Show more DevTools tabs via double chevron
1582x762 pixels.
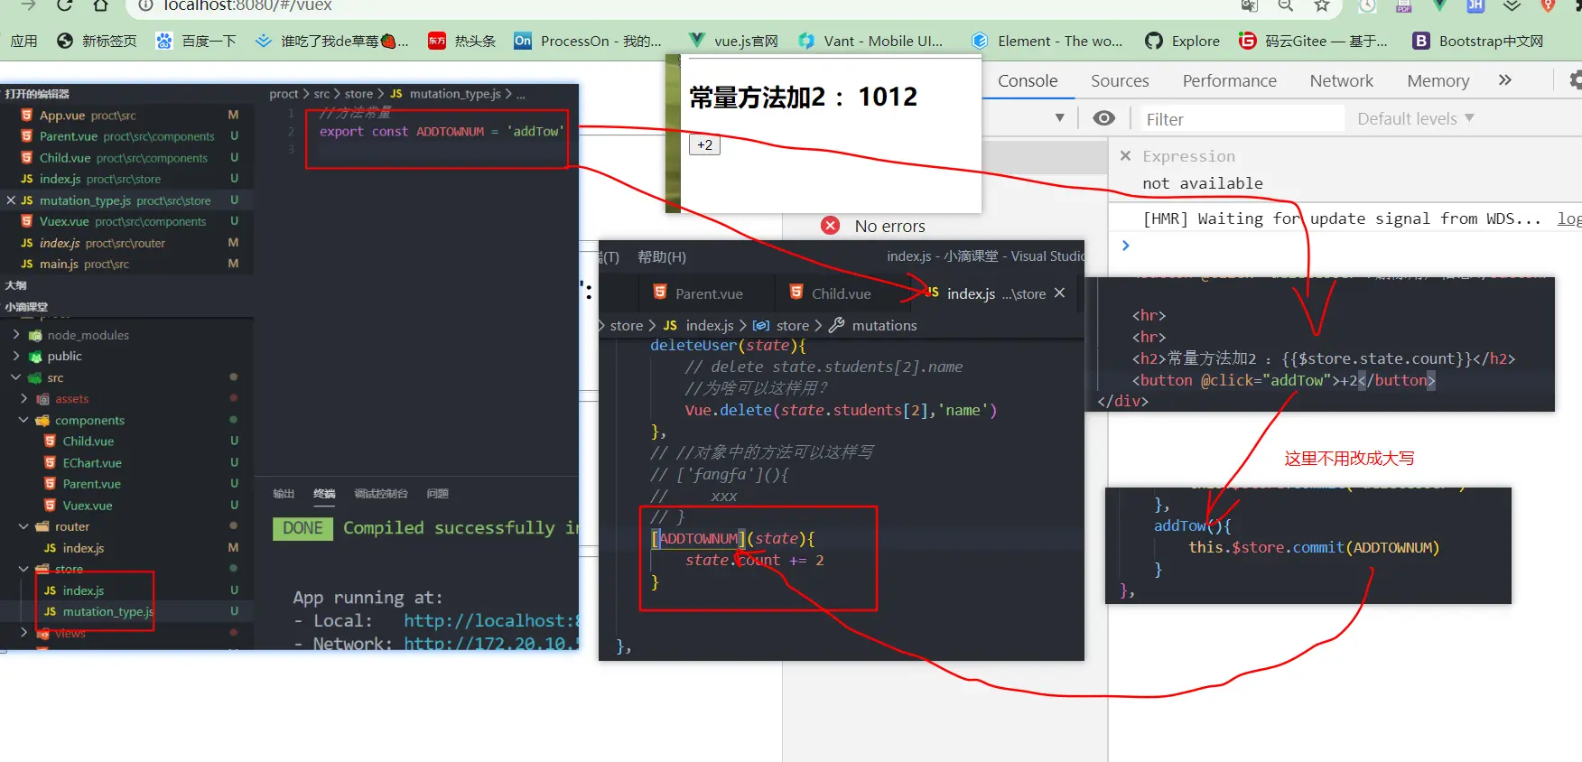pyautogui.click(x=1504, y=80)
